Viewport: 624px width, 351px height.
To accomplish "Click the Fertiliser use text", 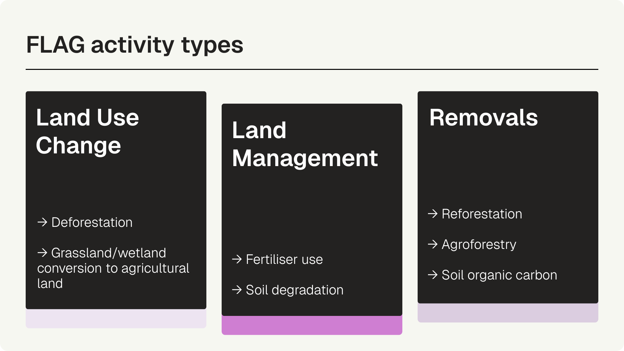I will click(284, 259).
